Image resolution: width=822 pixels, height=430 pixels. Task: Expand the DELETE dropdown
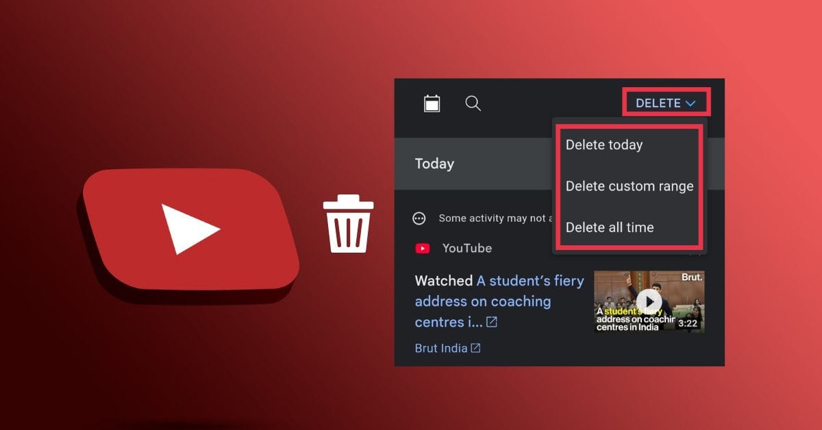click(658, 103)
